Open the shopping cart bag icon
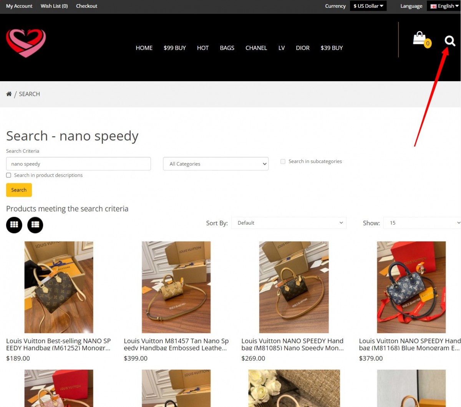This screenshot has height=407, width=461. coord(420,38)
